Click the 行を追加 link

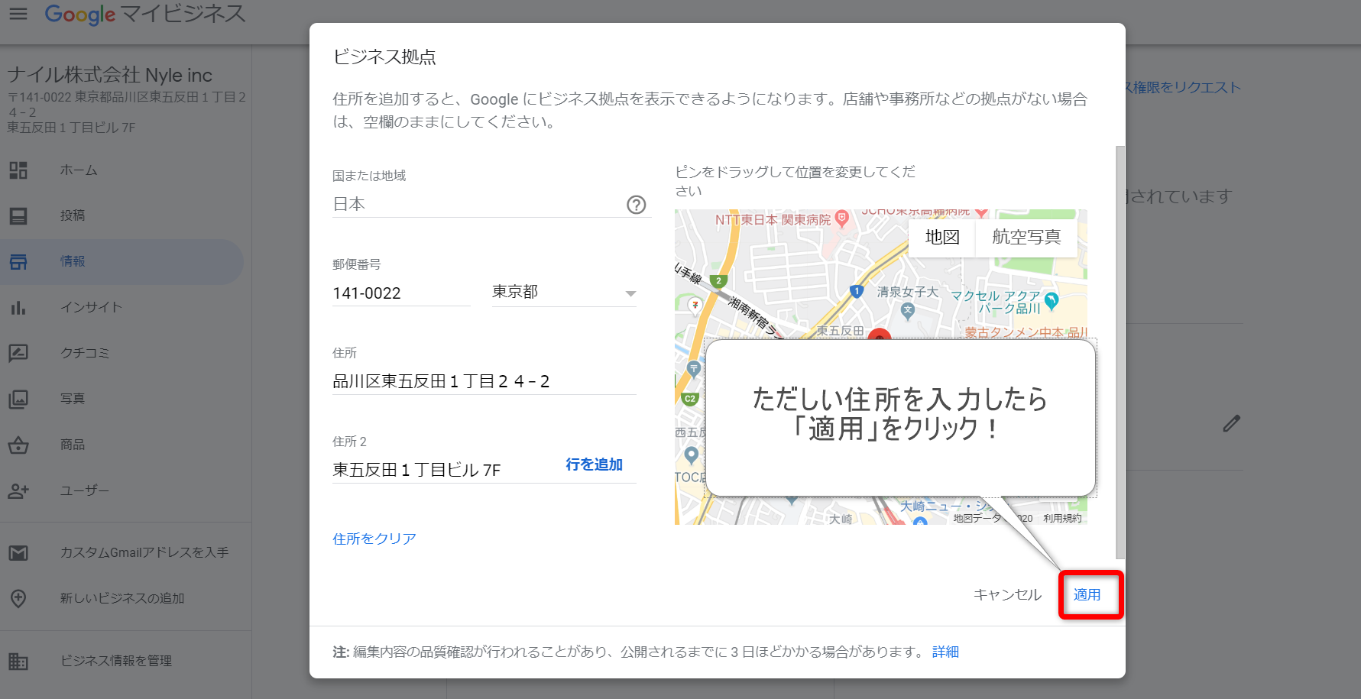pyautogui.click(x=594, y=464)
